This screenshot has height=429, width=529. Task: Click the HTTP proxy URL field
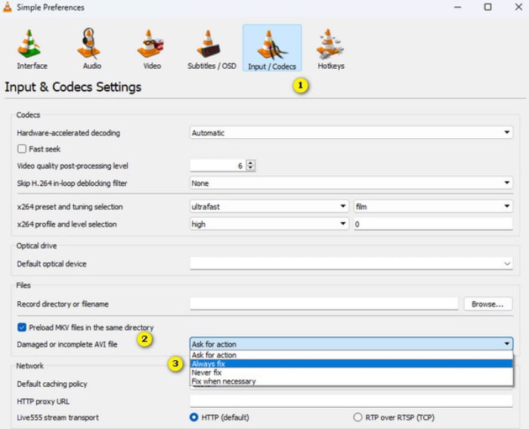pyautogui.click(x=351, y=401)
